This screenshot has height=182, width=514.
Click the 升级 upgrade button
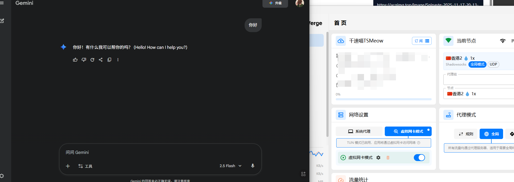coord(275,3)
